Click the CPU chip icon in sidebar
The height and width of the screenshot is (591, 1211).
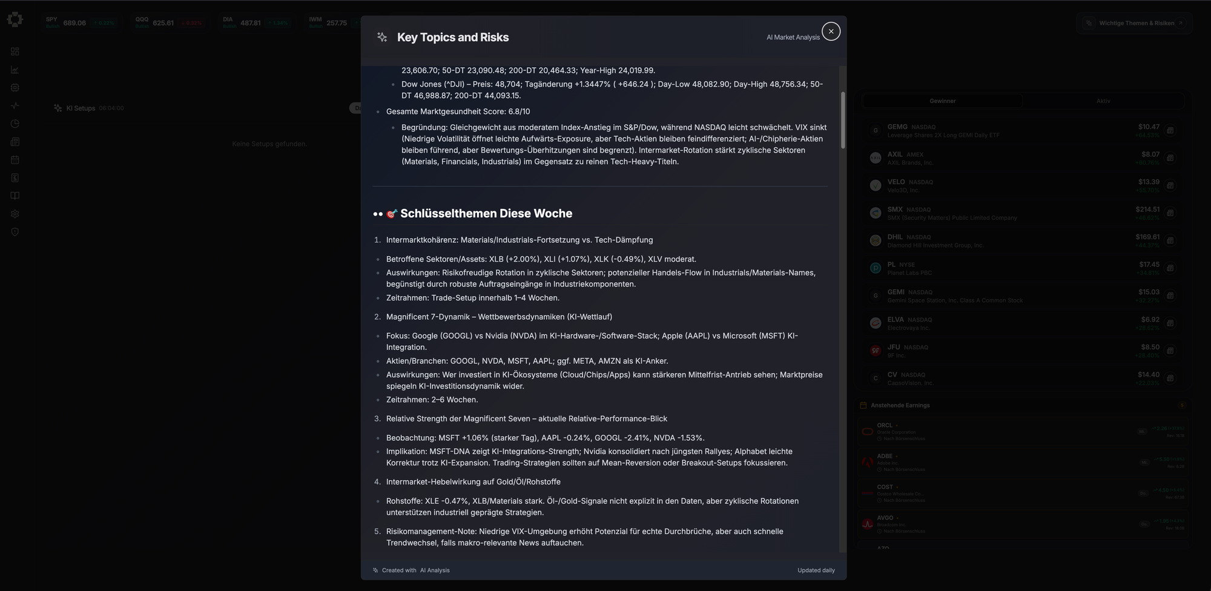tap(15, 88)
